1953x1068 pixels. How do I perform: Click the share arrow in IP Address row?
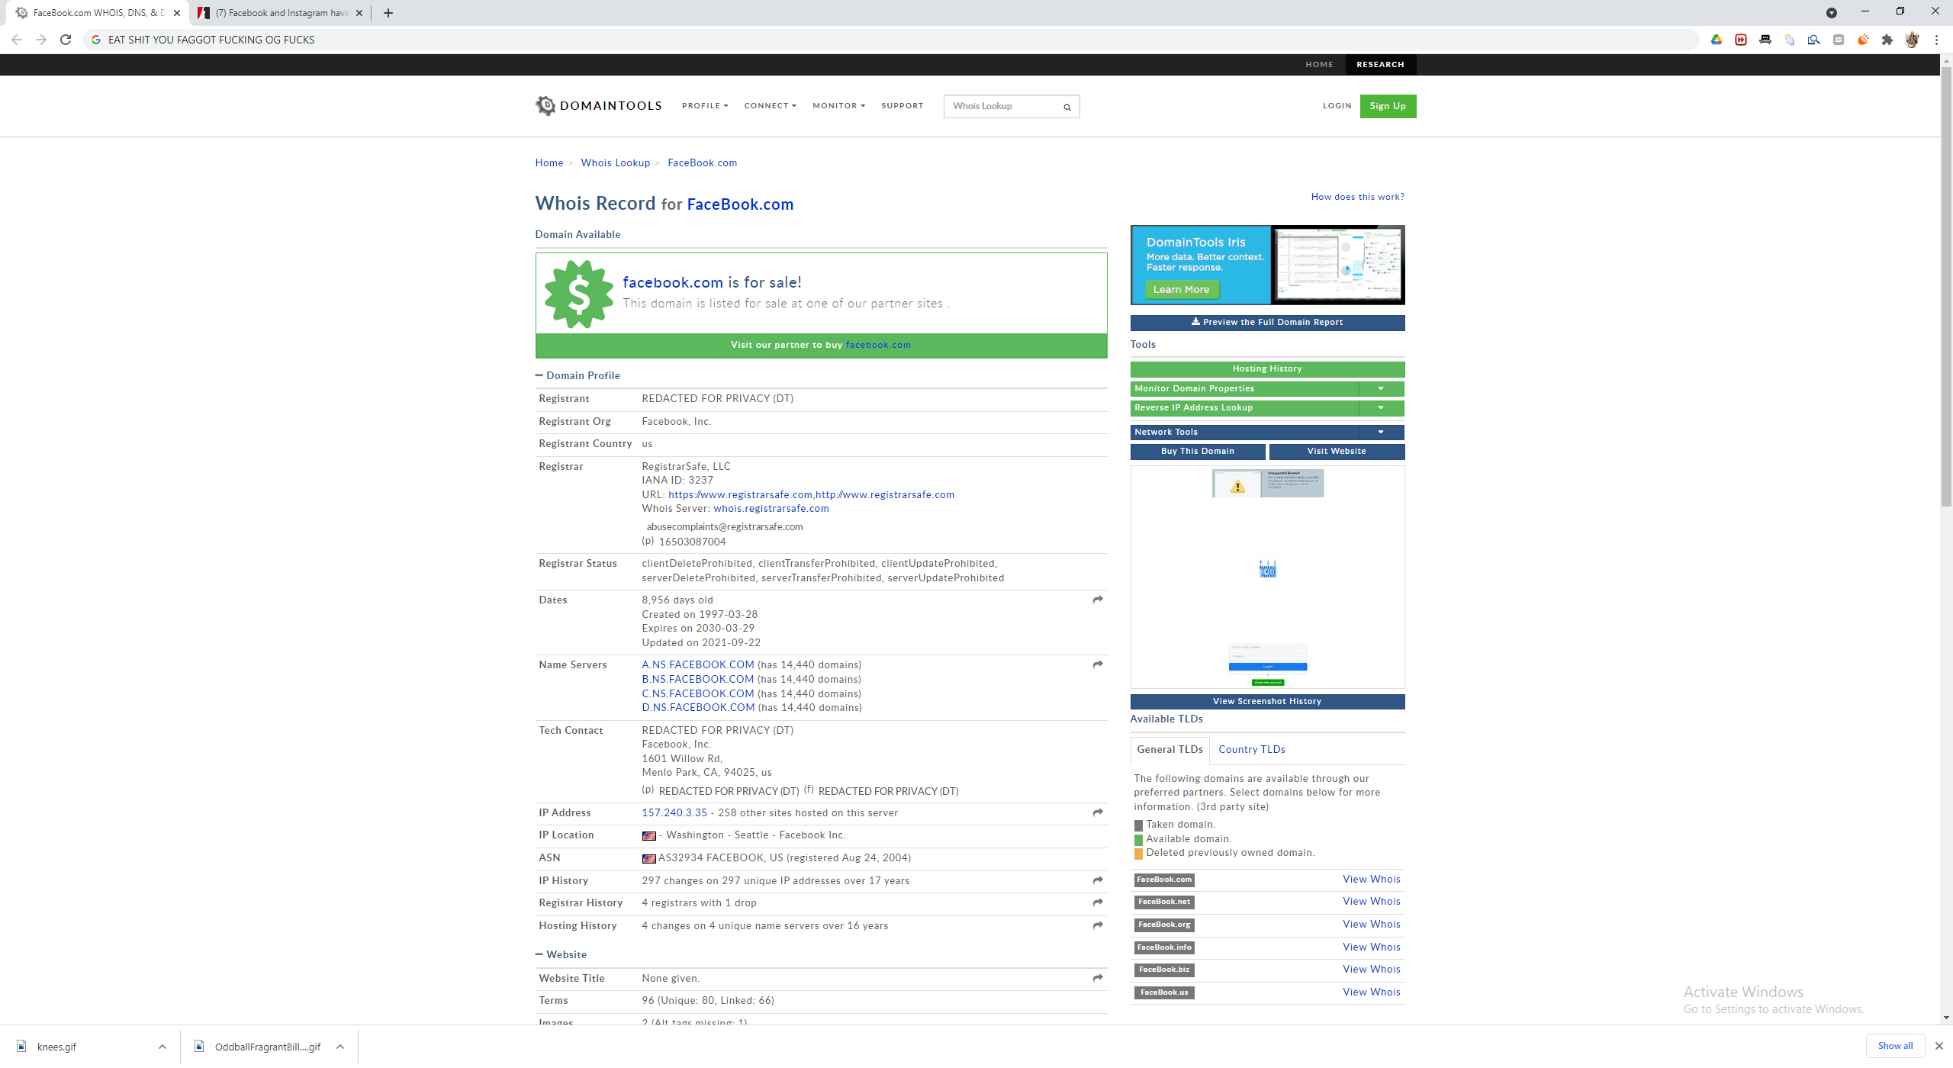coord(1098,812)
